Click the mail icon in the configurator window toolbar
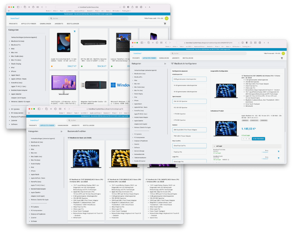 click(255, 43)
